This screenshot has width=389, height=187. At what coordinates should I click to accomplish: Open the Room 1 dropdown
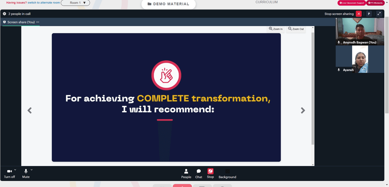(75, 3)
